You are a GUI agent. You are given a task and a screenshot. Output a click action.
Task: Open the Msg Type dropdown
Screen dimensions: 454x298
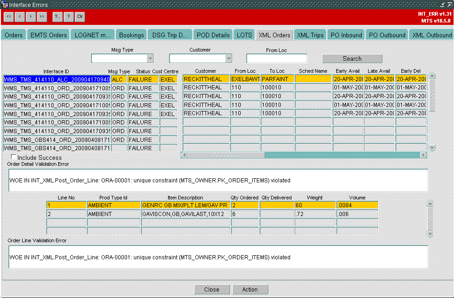150,58
